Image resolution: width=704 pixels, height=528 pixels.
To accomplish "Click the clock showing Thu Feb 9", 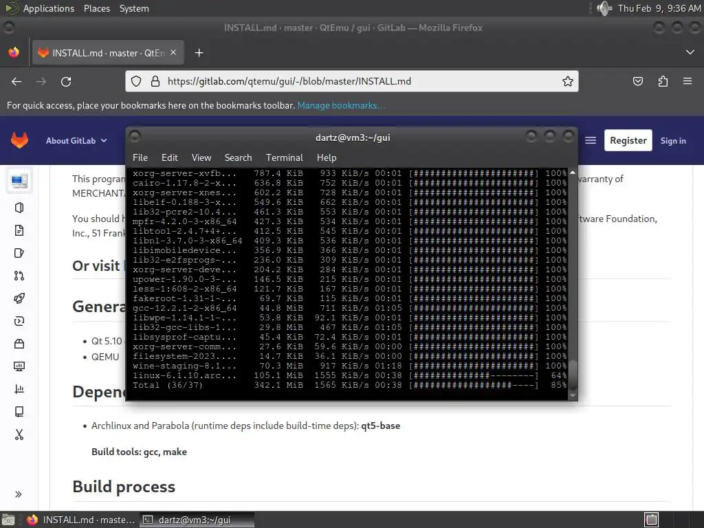I will 659,8.
